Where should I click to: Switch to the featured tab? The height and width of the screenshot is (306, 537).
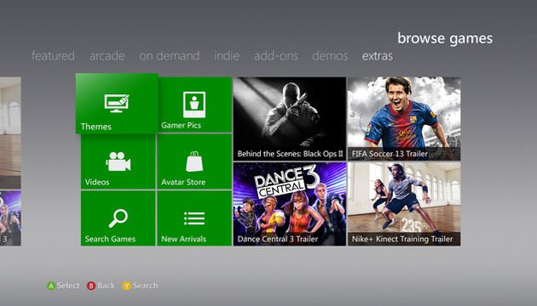pos(53,55)
